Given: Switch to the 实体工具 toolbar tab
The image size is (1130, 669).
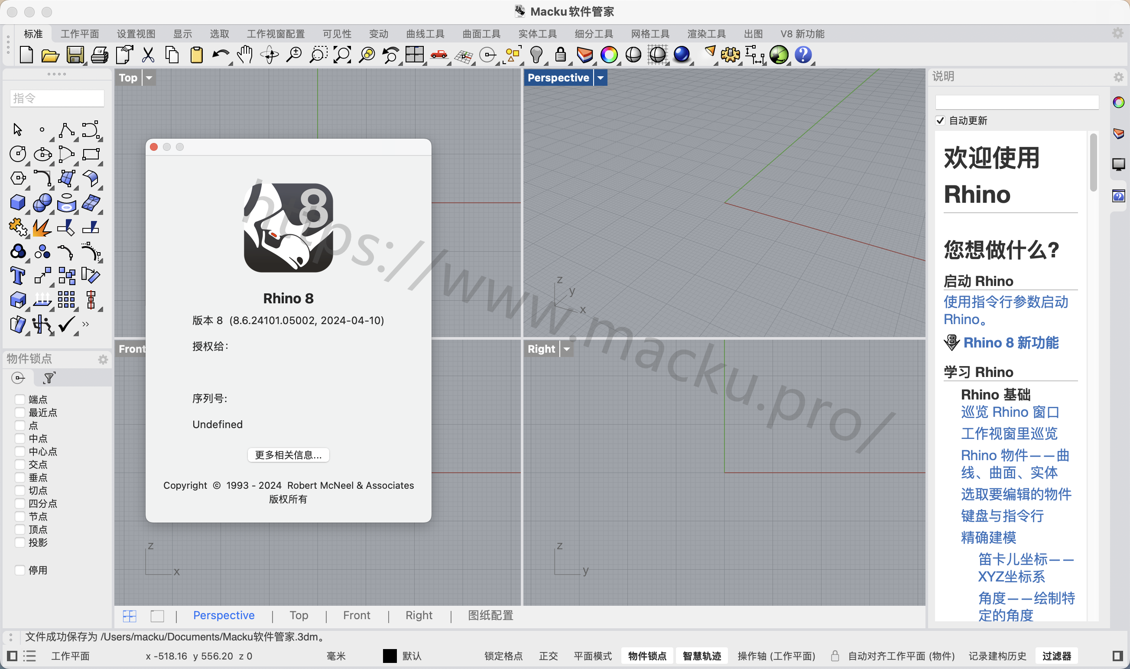Looking at the screenshot, I should tap(538, 34).
